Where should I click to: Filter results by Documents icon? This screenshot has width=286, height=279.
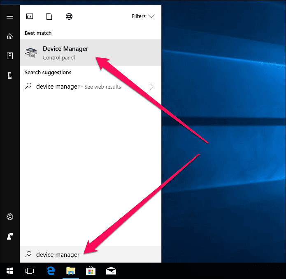click(49, 16)
